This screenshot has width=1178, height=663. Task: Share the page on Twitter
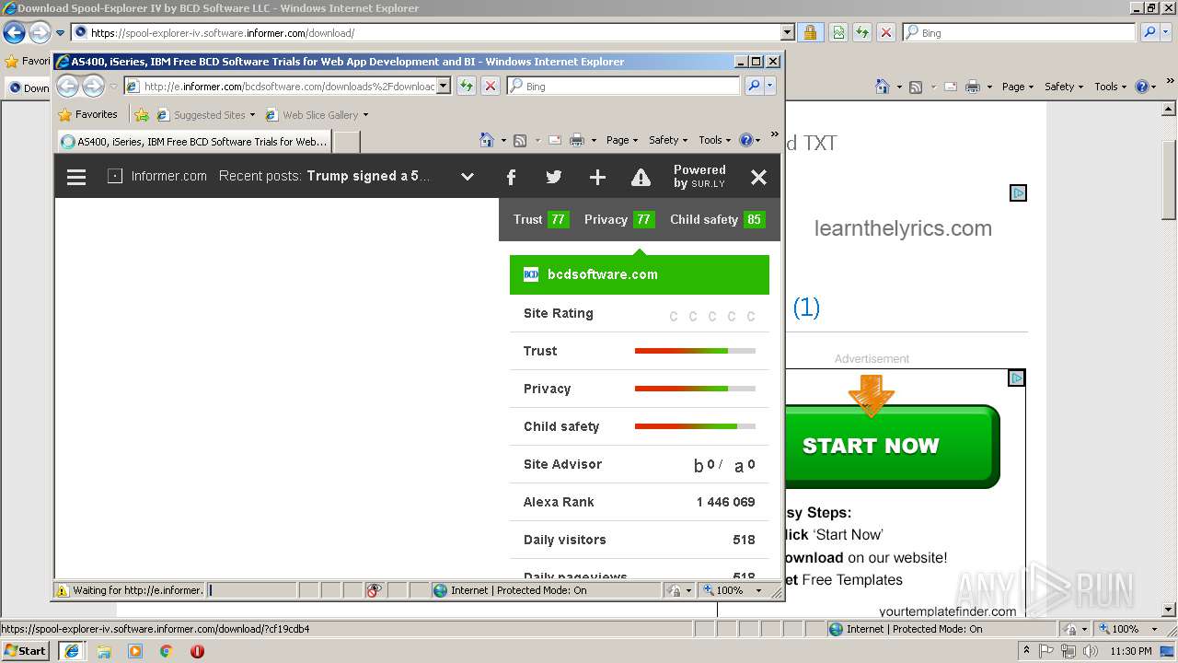[553, 177]
